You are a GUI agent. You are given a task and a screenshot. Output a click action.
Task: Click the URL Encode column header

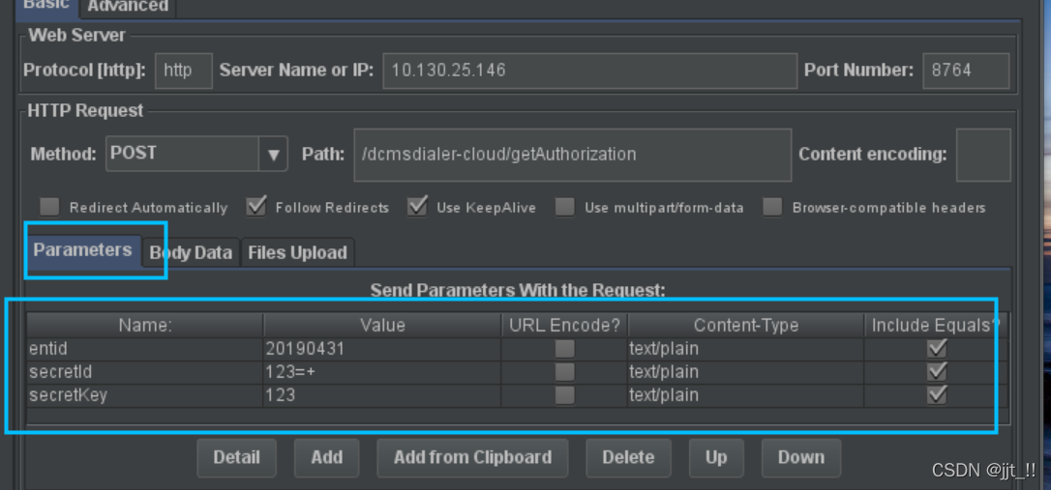coord(564,326)
